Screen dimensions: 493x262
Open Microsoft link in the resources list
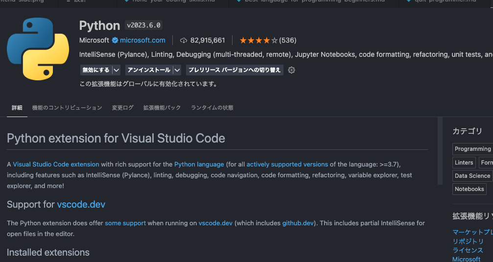click(x=466, y=259)
